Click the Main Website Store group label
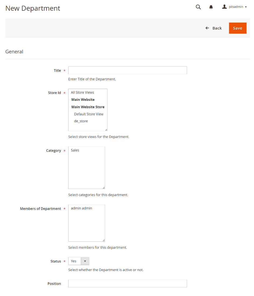This screenshot has height=296, width=254. (88, 107)
